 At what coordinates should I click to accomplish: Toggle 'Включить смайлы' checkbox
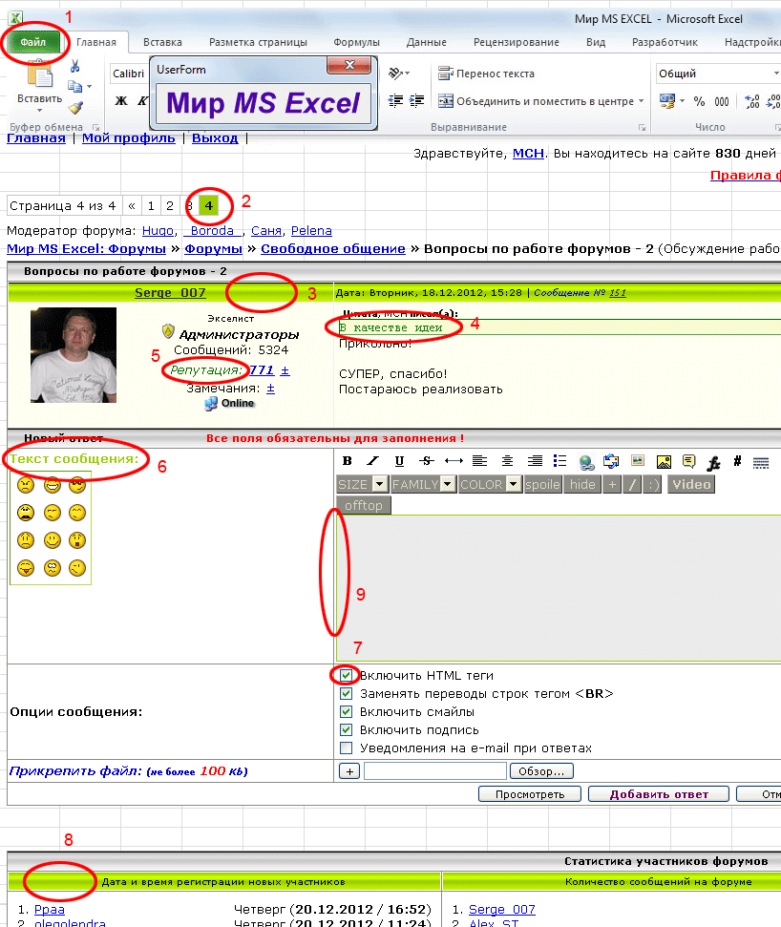[x=346, y=712]
